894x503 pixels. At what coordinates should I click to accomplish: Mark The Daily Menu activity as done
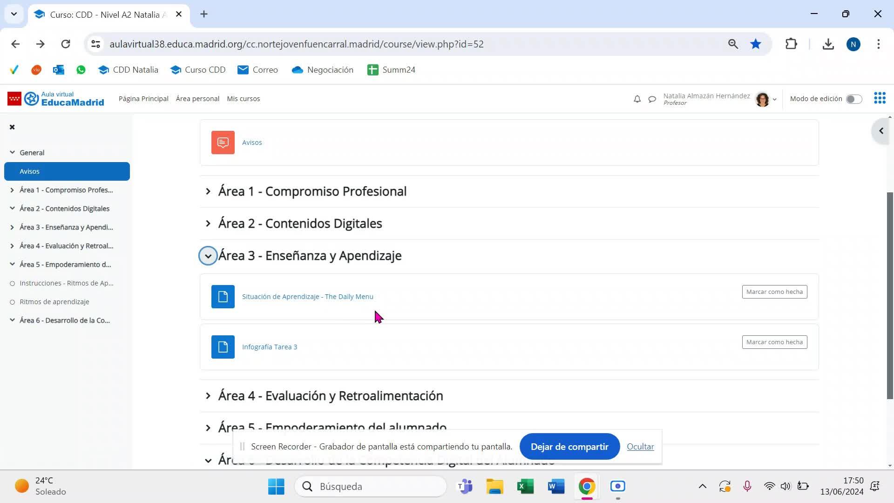[x=774, y=292]
